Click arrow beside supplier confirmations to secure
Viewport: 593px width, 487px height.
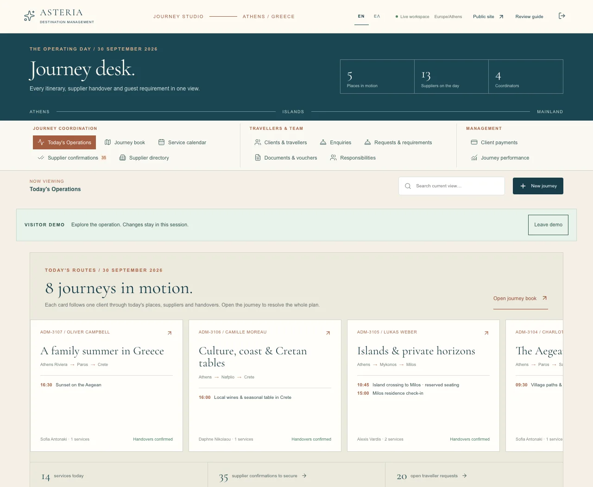[304, 476]
